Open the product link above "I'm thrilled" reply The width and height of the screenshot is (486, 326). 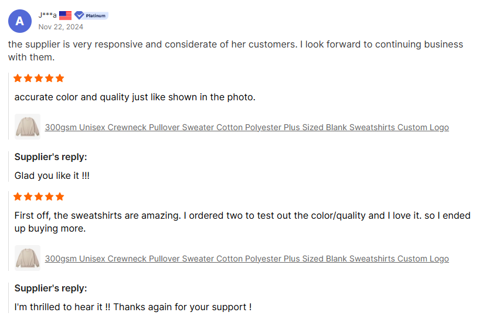click(x=247, y=259)
